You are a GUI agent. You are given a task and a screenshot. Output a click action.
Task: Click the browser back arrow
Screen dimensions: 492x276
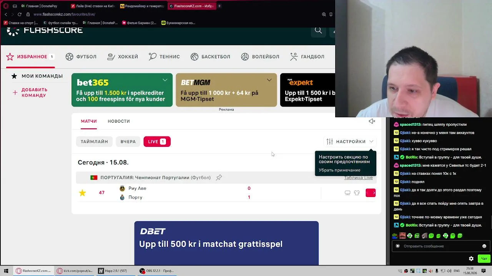[6, 14]
